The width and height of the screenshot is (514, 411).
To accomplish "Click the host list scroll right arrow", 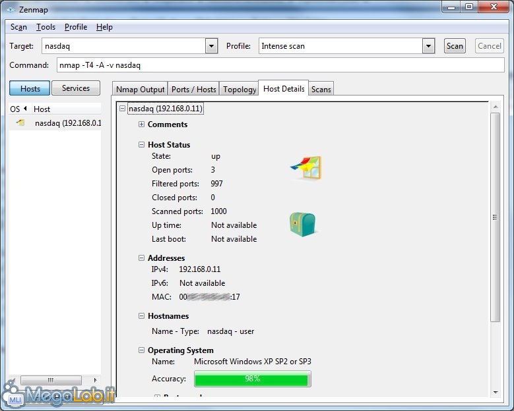I will 95,380.
